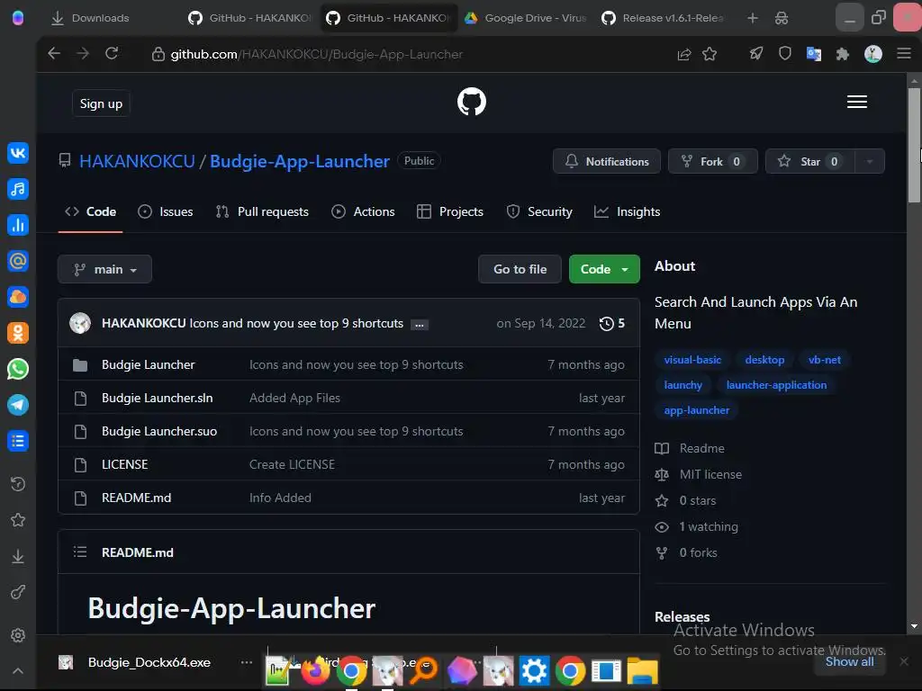Switch to the Pull requests tab
This screenshot has width=922, height=691.
[262, 211]
